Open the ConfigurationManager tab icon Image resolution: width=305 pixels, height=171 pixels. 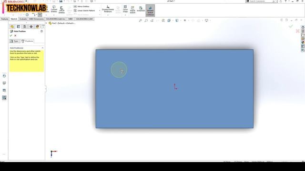coord(25,27)
